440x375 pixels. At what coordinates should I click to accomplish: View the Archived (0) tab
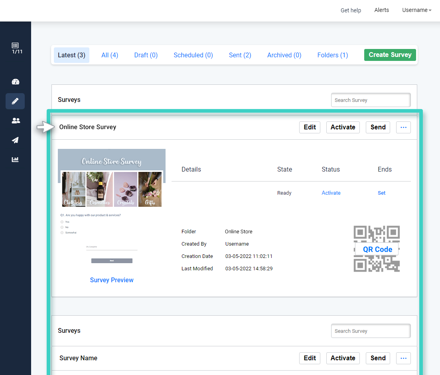[284, 55]
